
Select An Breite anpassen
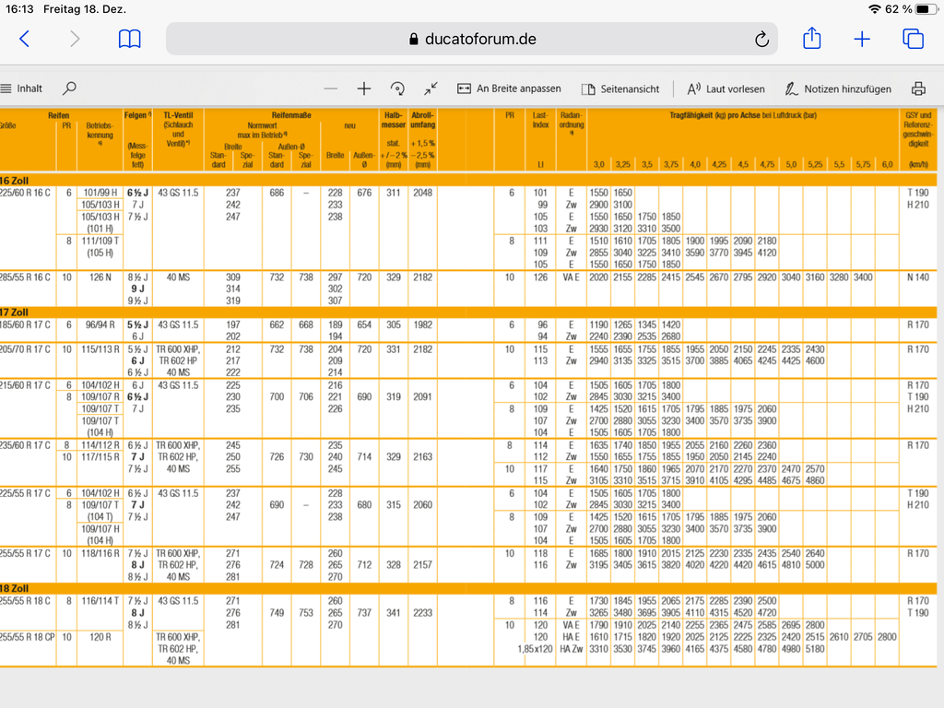pos(509,88)
